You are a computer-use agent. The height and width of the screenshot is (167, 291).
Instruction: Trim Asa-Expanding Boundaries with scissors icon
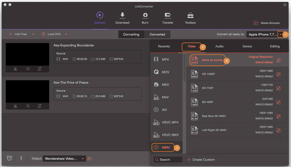coord(15,69)
